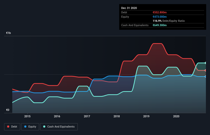Click the blue Equity legend dot
The width and height of the screenshot is (210, 135).
25,127
